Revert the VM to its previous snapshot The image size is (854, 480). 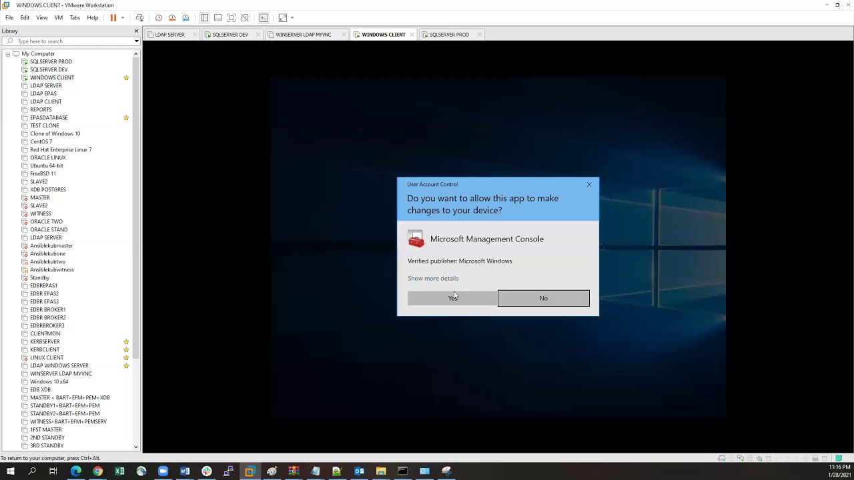172,17
